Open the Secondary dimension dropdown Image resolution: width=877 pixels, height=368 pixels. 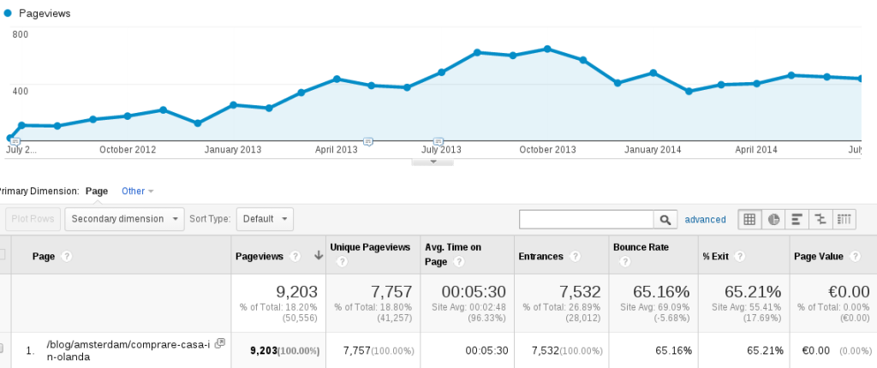pyautogui.click(x=125, y=219)
